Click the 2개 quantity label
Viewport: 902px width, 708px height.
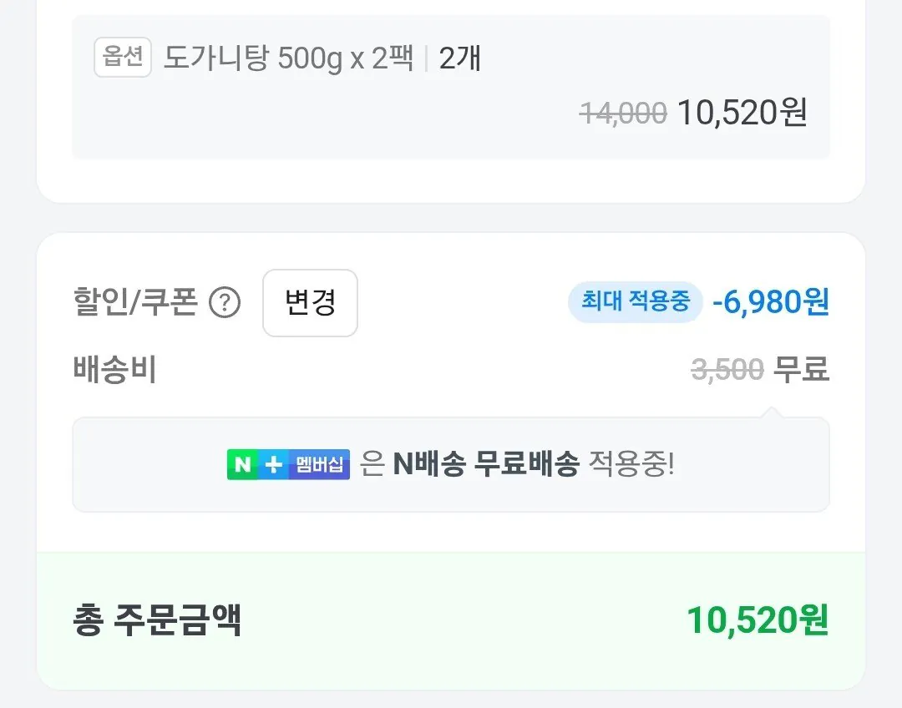point(459,58)
